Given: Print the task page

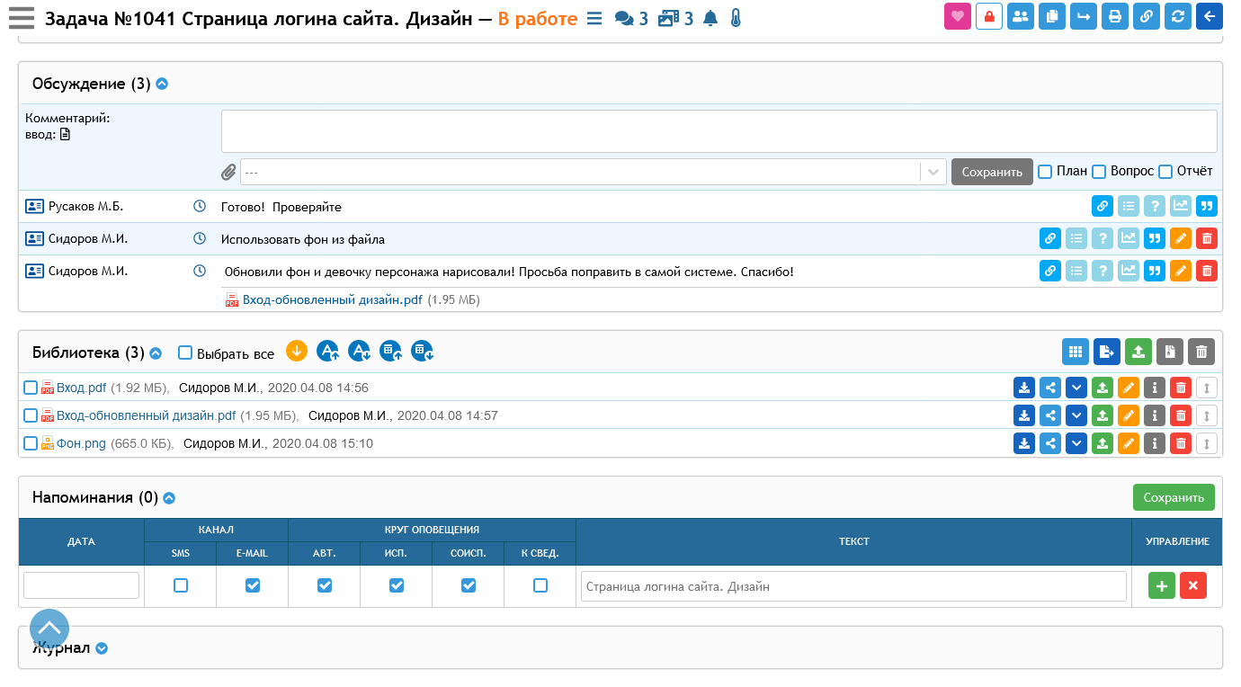Looking at the screenshot, I should tap(1115, 16).
